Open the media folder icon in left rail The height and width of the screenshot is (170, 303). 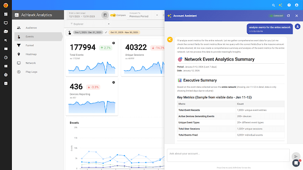pos(6,32)
